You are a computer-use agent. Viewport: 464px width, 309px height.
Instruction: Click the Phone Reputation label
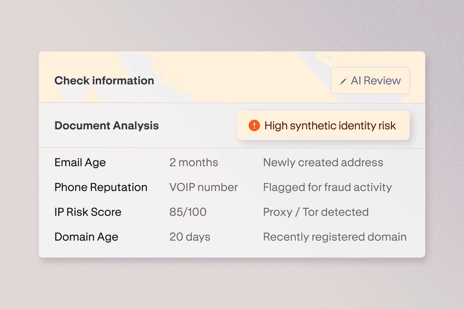pos(101,187)
